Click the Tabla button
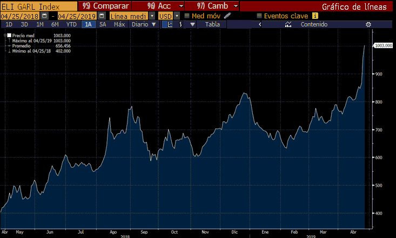The width and height of the screenshot is (396, 238). 213,25
